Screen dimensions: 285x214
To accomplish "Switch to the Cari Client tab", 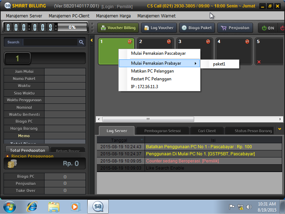I will (207, 131).
